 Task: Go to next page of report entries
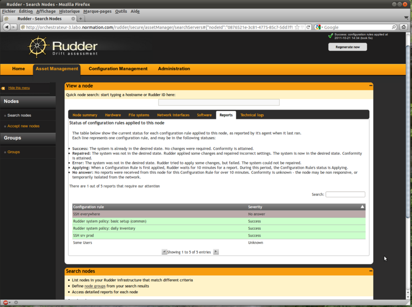point(216,252)
